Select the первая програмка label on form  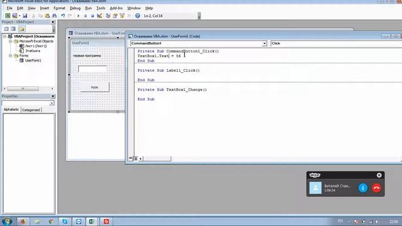click(87, 56)
